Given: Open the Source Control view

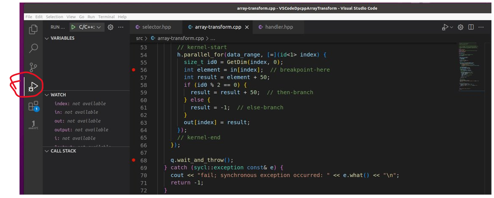Looking at the screenshot, I should point(33,67).
